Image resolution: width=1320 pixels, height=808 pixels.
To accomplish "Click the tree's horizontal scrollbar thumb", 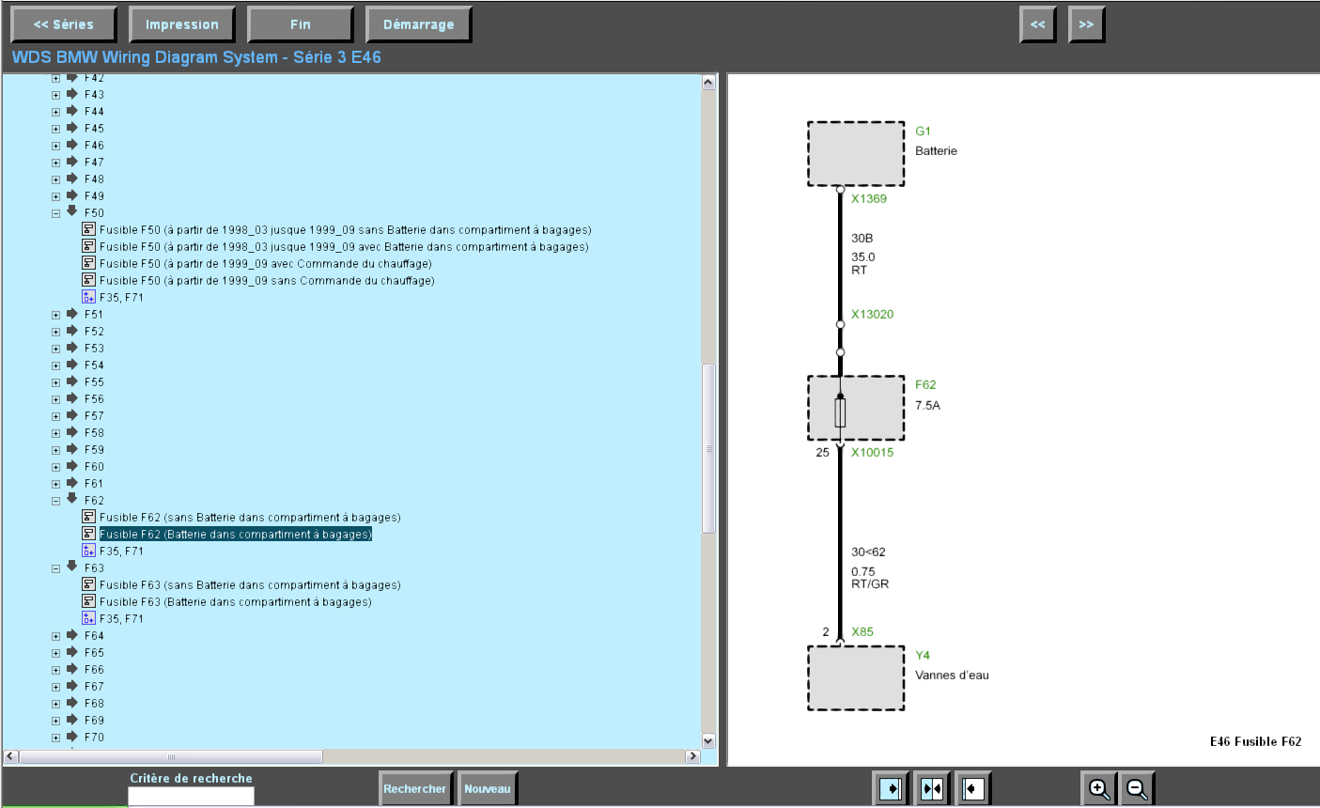I will pos(171,756).
